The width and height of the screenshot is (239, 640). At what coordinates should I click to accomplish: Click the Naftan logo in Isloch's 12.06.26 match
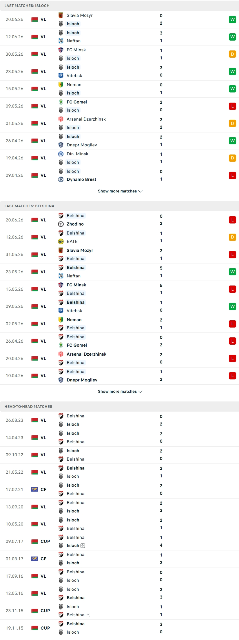point(61,41)
